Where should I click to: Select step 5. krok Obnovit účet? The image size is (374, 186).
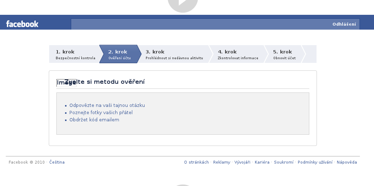click(x=284, y=54)
